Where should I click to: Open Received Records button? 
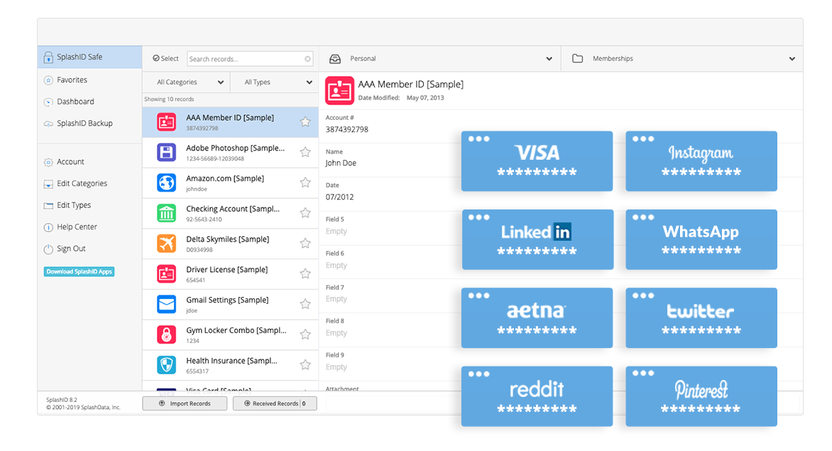point(275,404)
